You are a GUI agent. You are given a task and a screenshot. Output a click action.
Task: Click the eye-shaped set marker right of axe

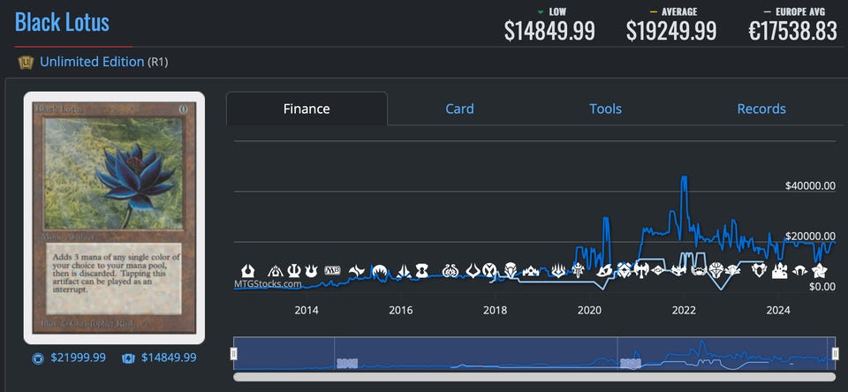(x=657, y=270)
